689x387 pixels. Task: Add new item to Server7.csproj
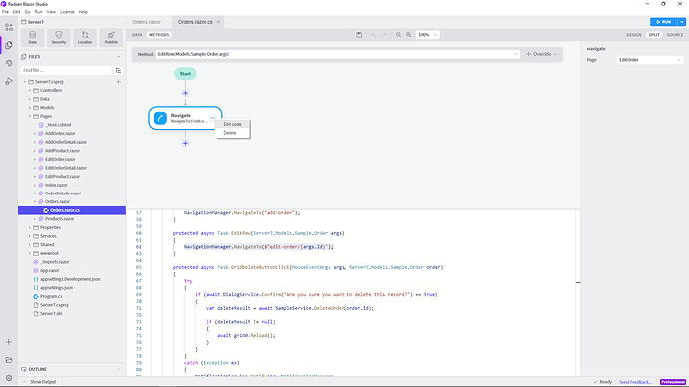(118, 82)
